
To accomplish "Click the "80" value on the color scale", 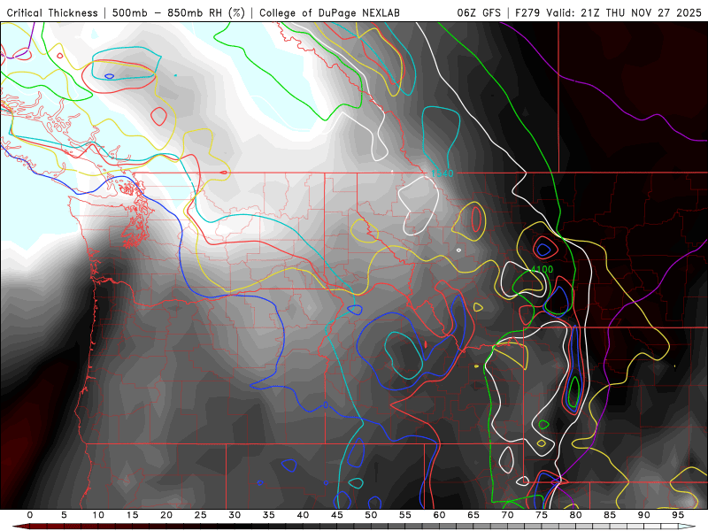I will [x=575, y=515].
